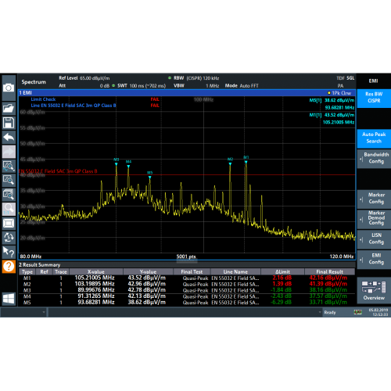Open the Overview signal flow icon

[x=374, y=289]
